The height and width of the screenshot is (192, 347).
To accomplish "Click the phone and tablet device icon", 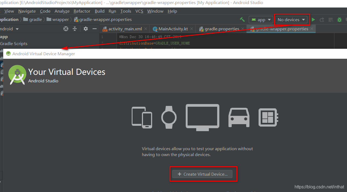I will click(x=142, y=117).
